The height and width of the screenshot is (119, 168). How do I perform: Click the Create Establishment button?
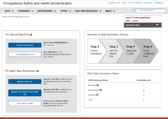pyautogui.click(x=25, y=45)
